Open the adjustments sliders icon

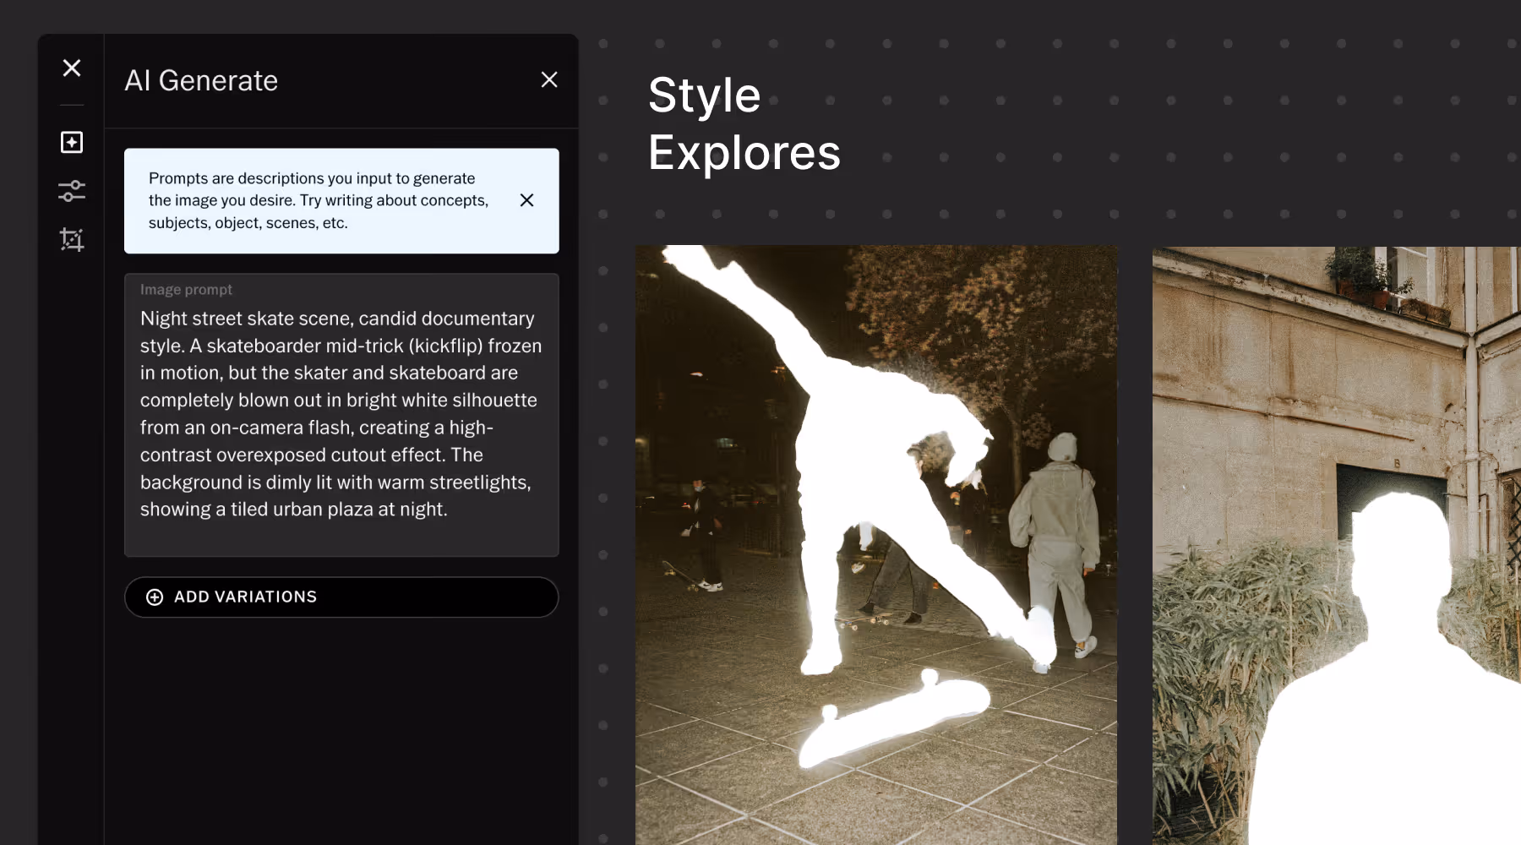72,191
